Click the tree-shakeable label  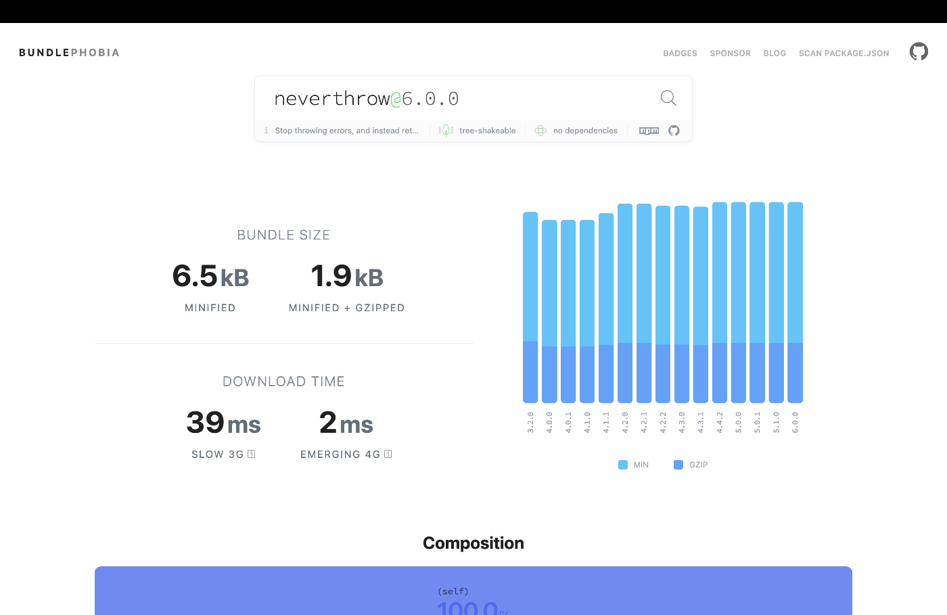pos(488,131)
